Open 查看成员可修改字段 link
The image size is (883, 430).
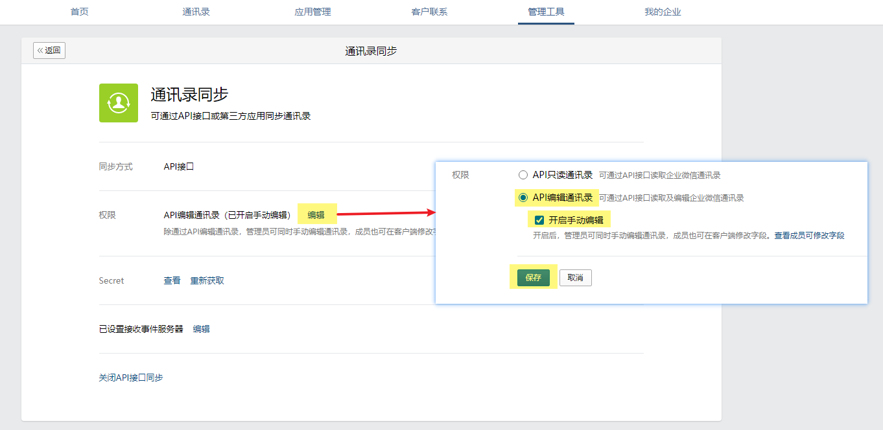pos(809,236)
